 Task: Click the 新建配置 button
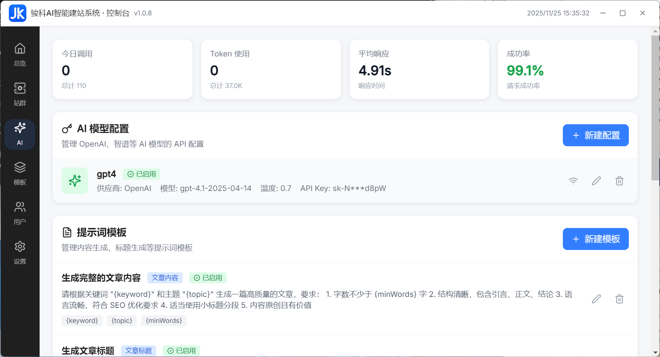[595, 135]
